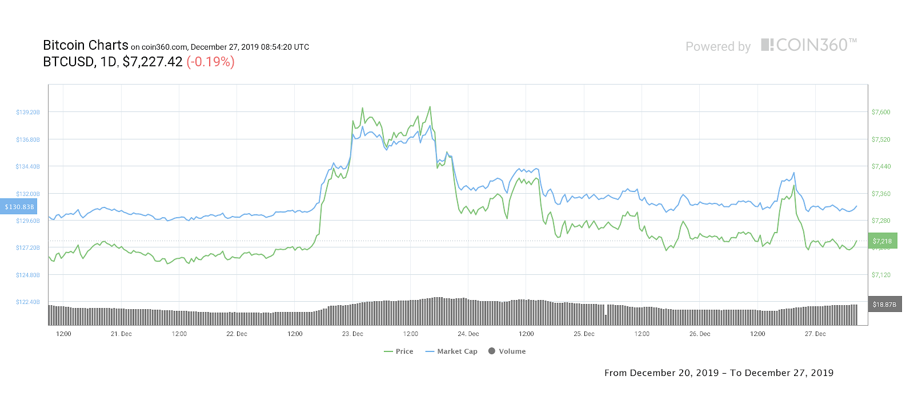
Task: Click the $136.80B market cap axis label
Action: point(28,139)
